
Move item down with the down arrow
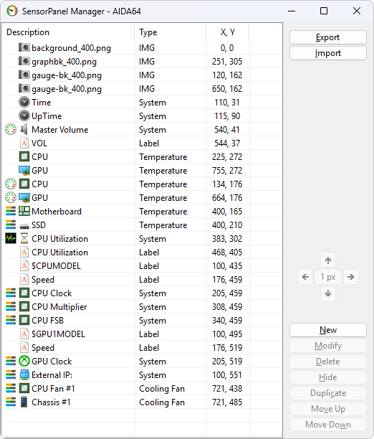[x=328, y=293]
